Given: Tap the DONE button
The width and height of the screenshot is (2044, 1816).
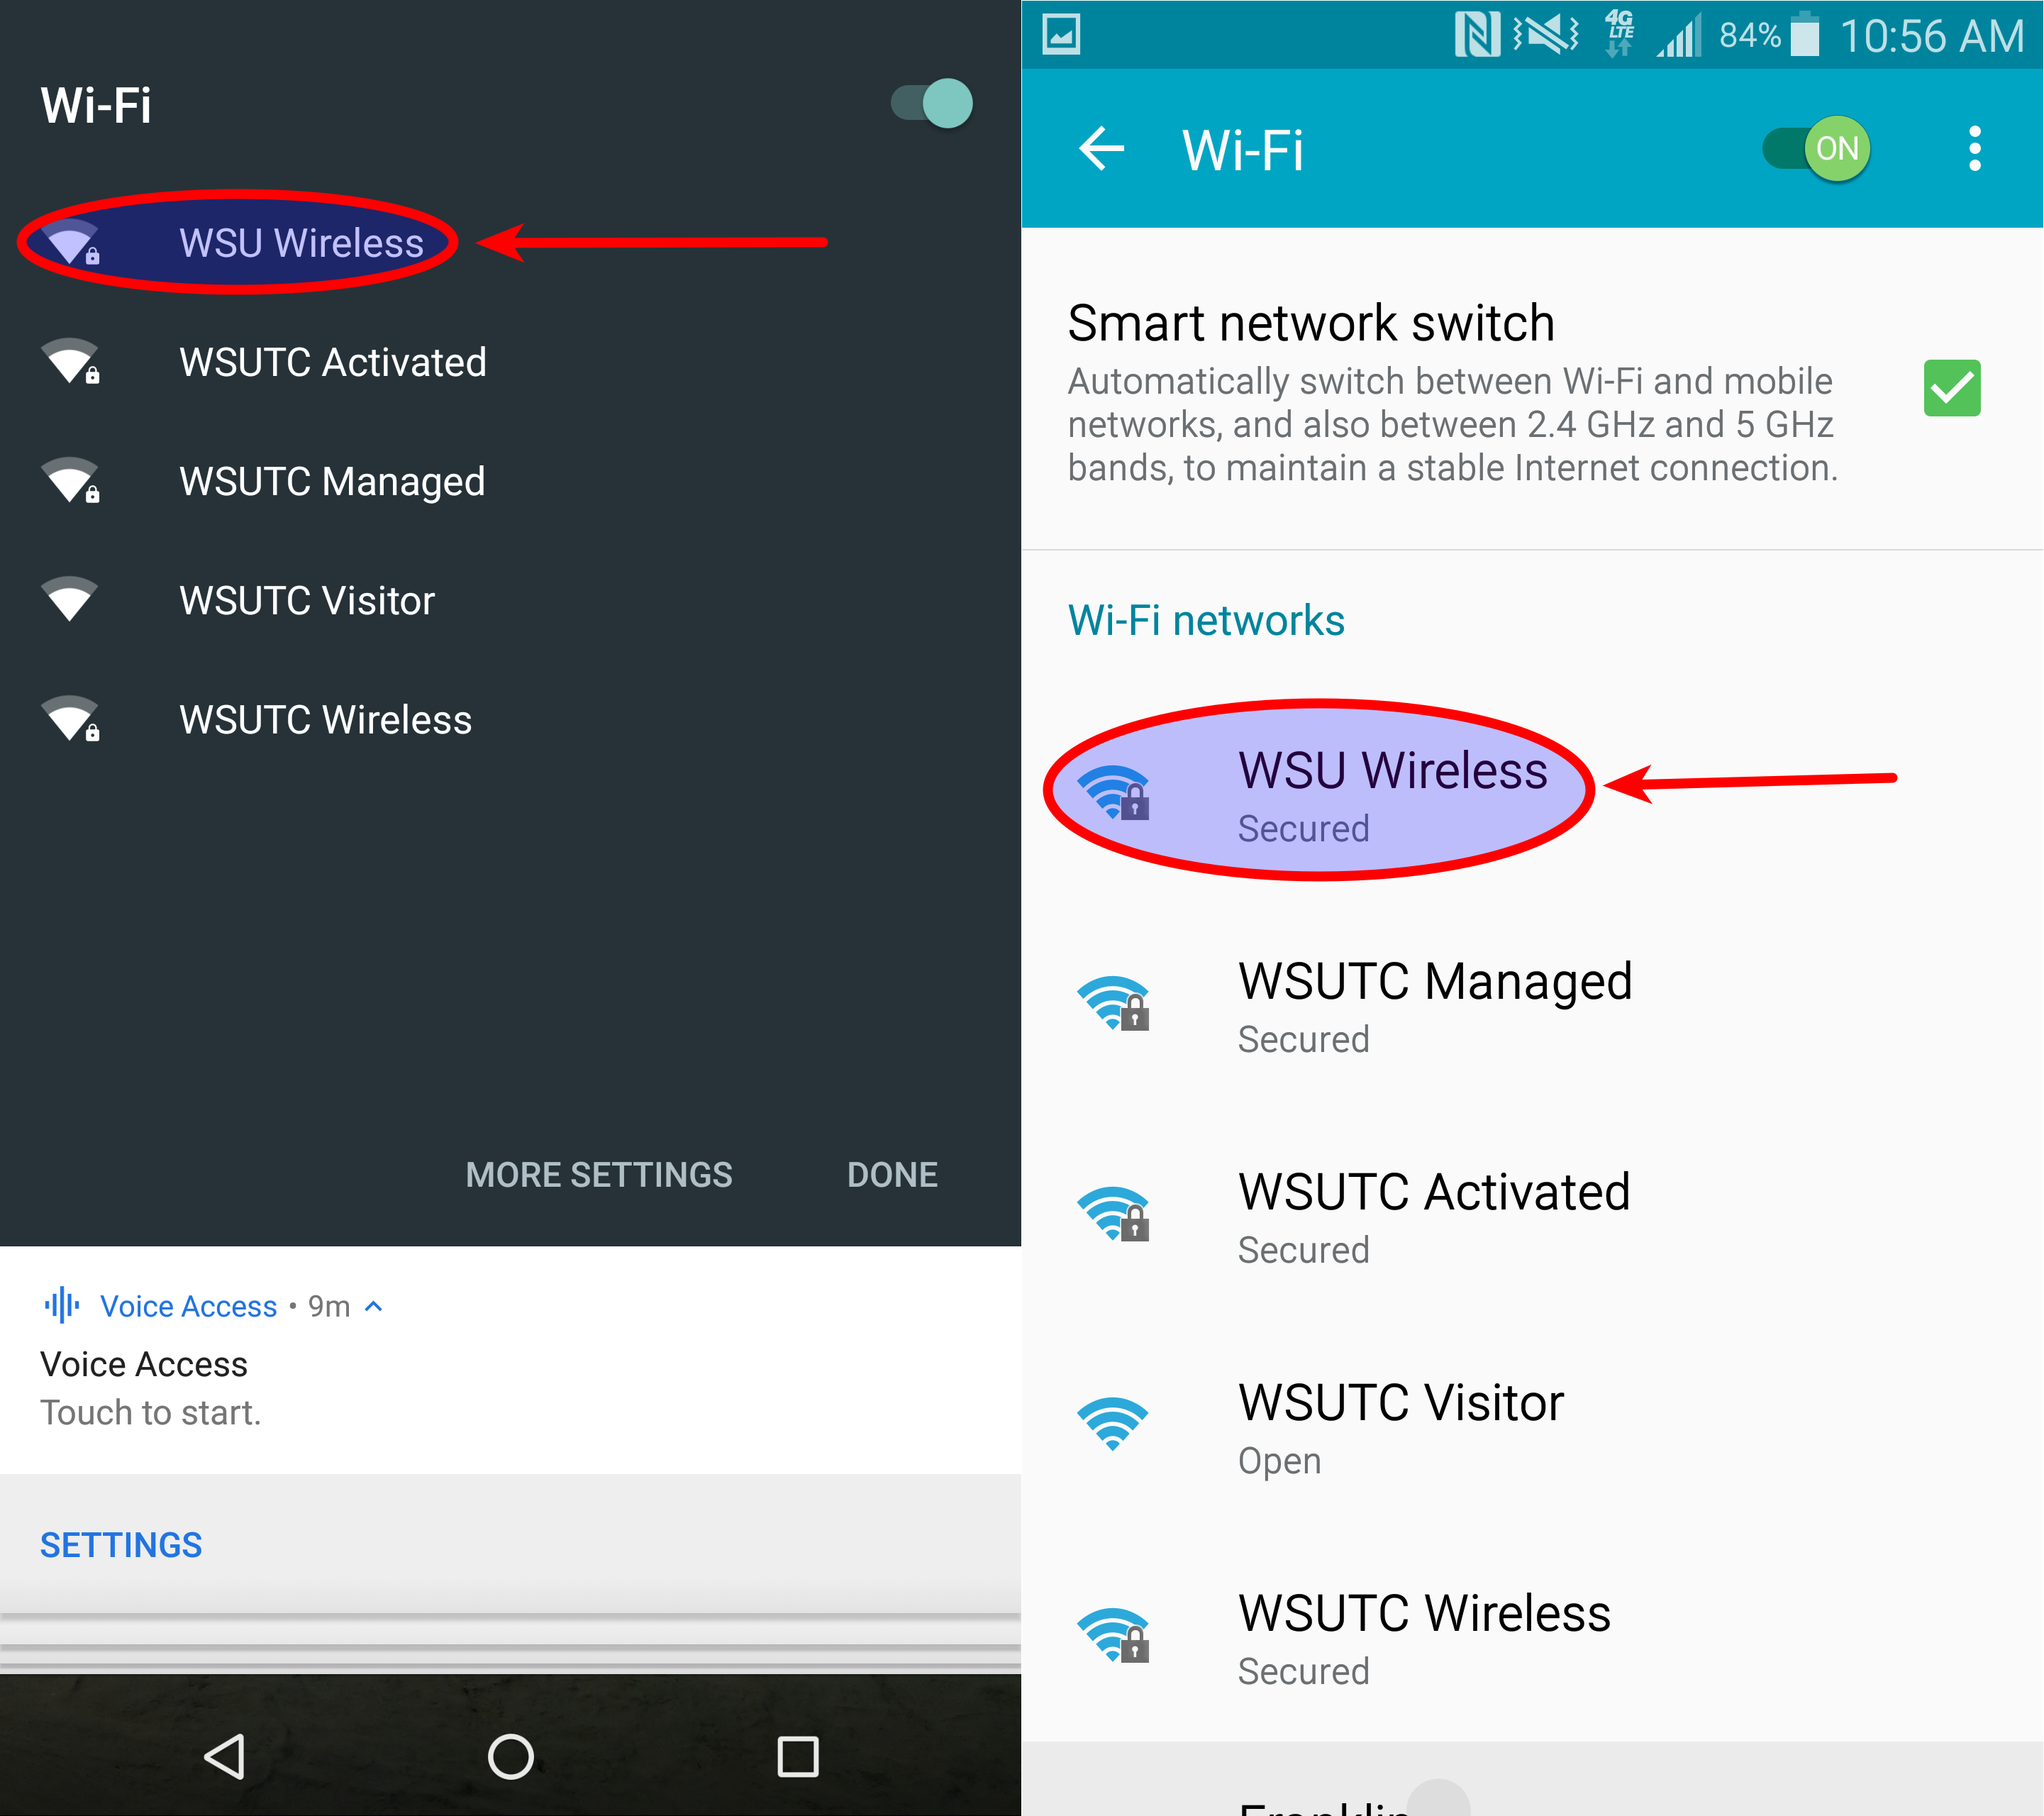Looking at the screenshot, I should (892, 1174).
